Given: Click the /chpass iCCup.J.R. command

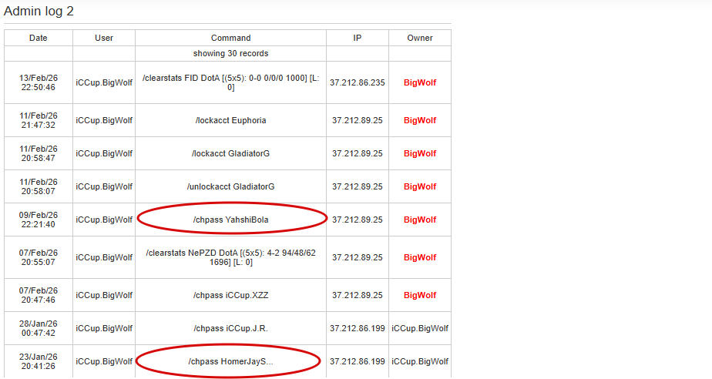Looking at the screenshot, I should click(x=230, y=328).
